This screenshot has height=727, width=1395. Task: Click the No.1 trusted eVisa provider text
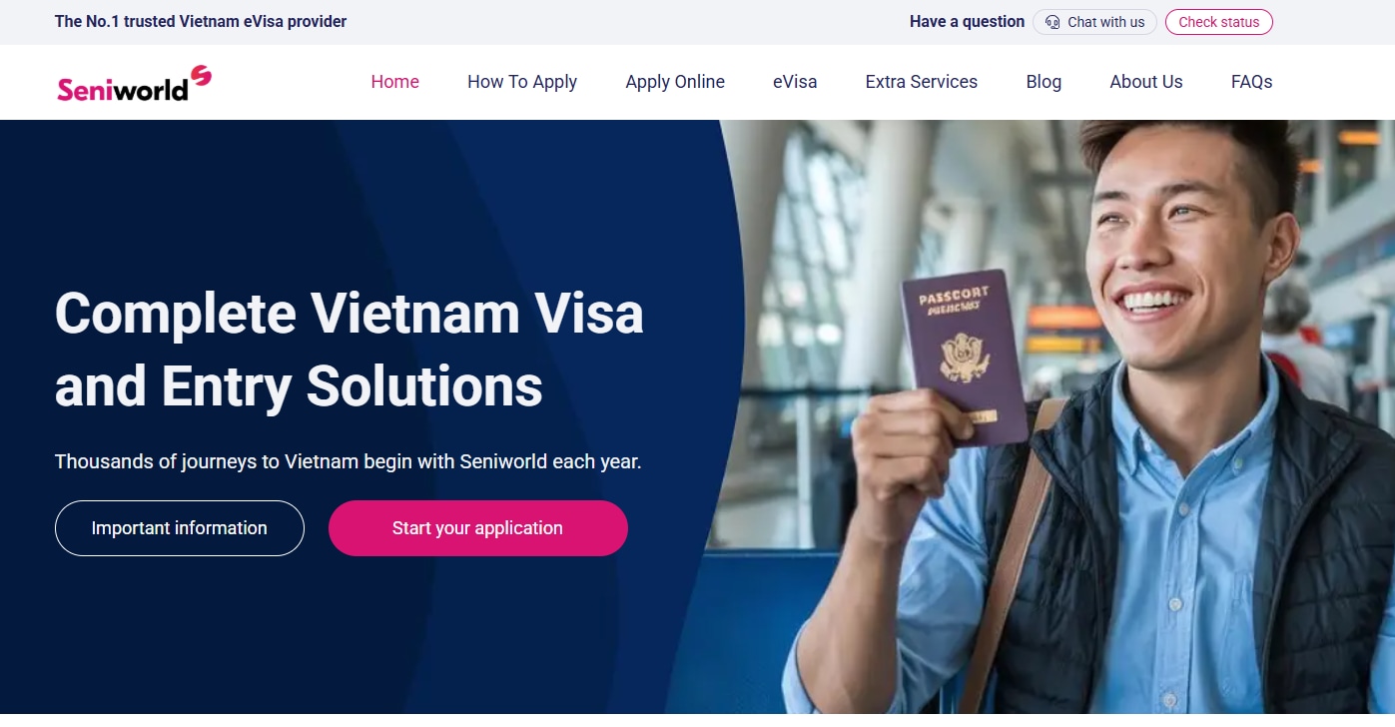[201, 21]
